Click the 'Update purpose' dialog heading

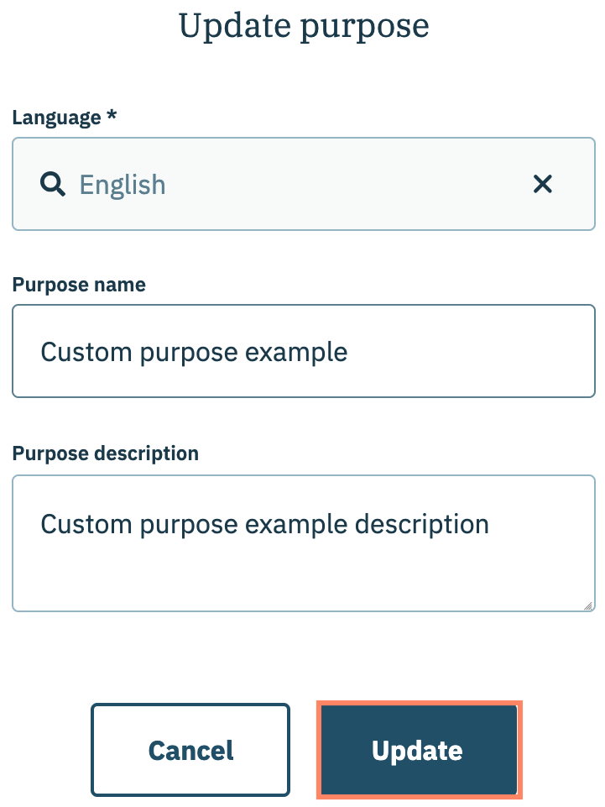click(x=303, y=25)
